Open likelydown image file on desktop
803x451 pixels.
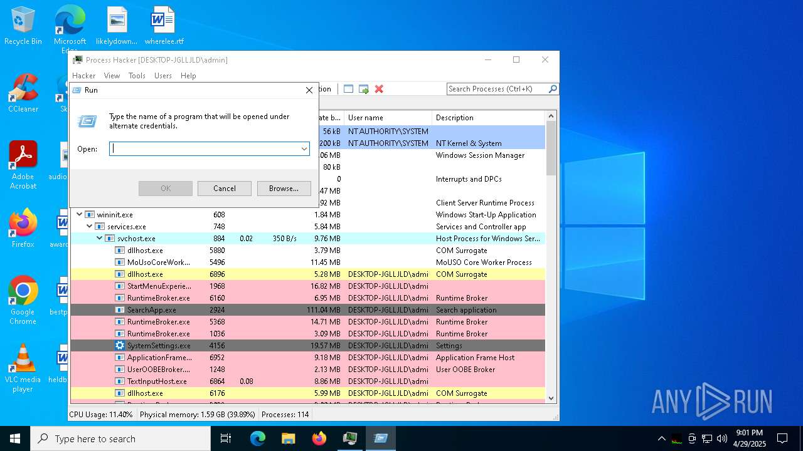(x=117, y=26)
